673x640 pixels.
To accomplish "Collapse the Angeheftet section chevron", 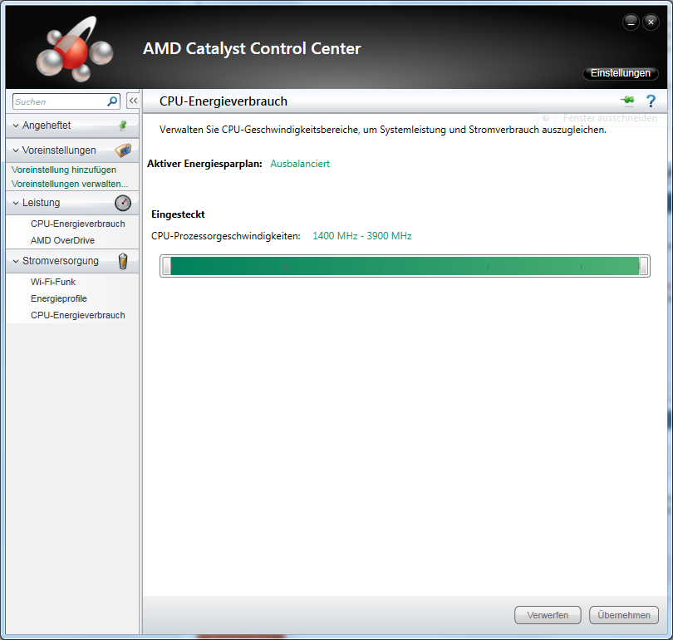I will click(16, 126).
